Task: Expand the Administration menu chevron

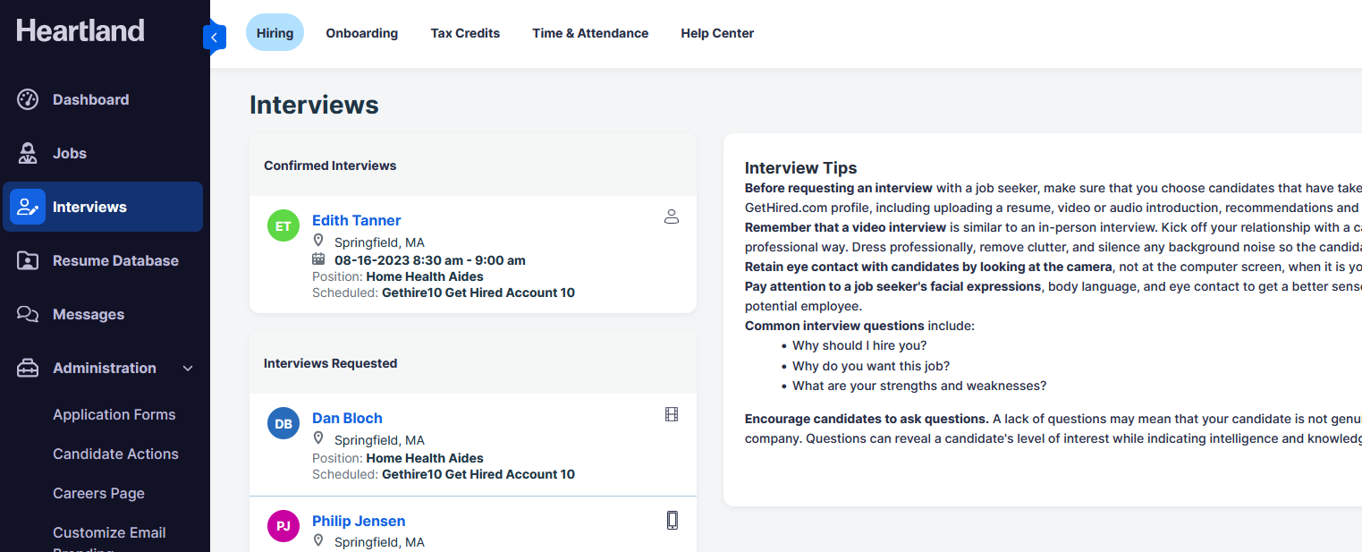Action: click(x=188, y=368)
